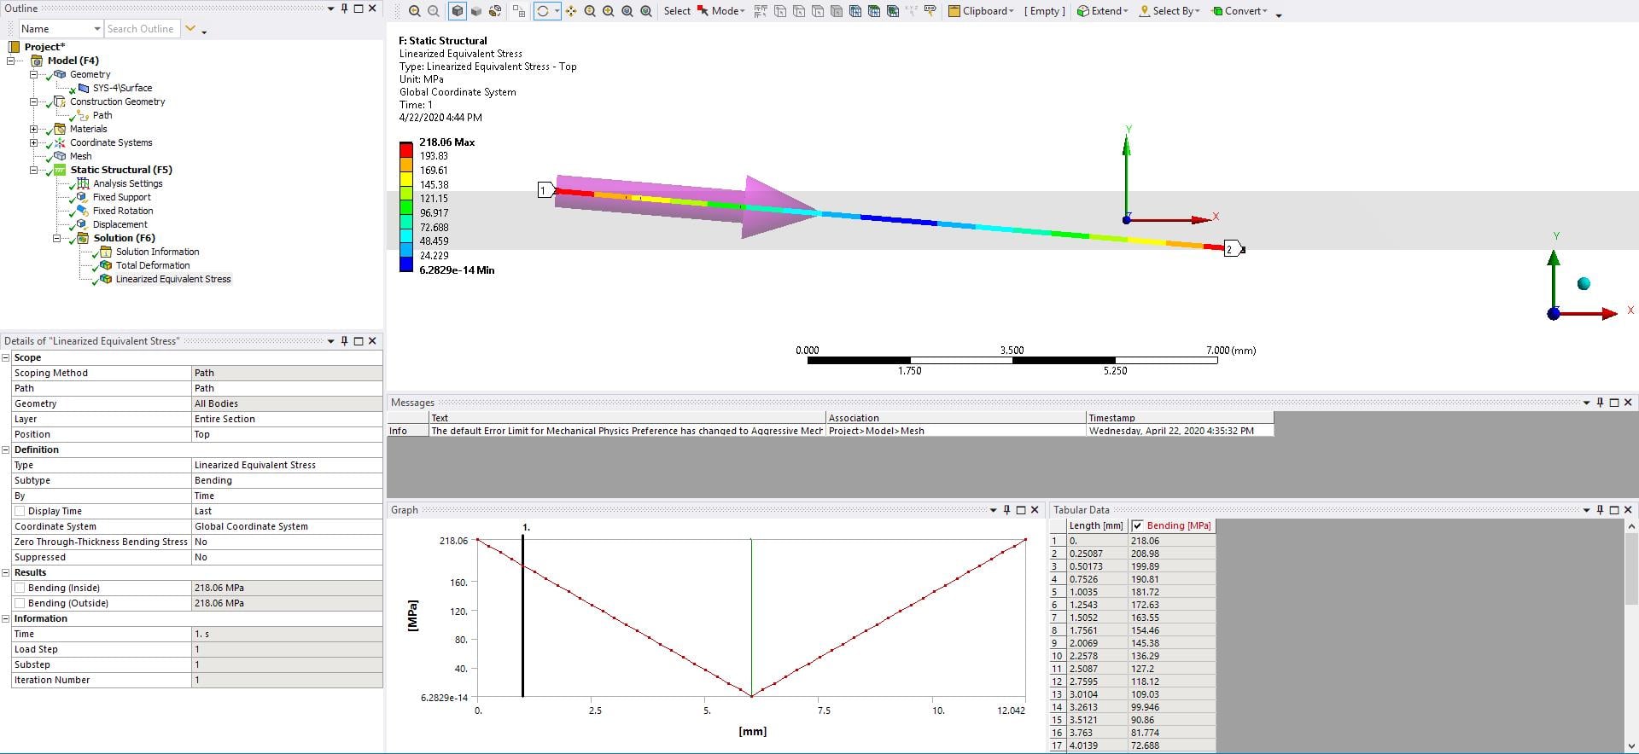Screen dimensions: 1639x754
Task: Click the Select toolbar label
Action: coord(677,11)
